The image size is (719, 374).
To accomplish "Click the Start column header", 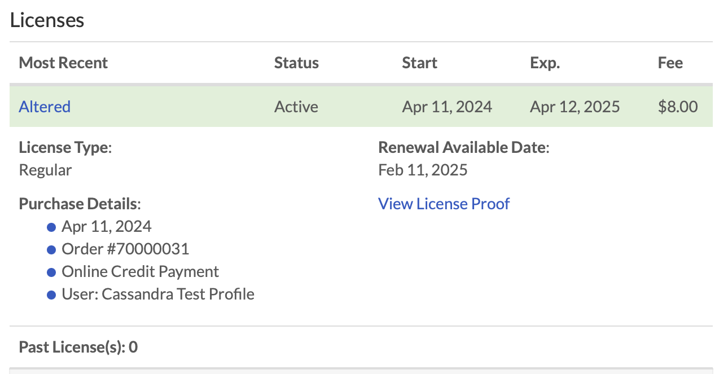I will pyautogui.click(x=419, y=63).
